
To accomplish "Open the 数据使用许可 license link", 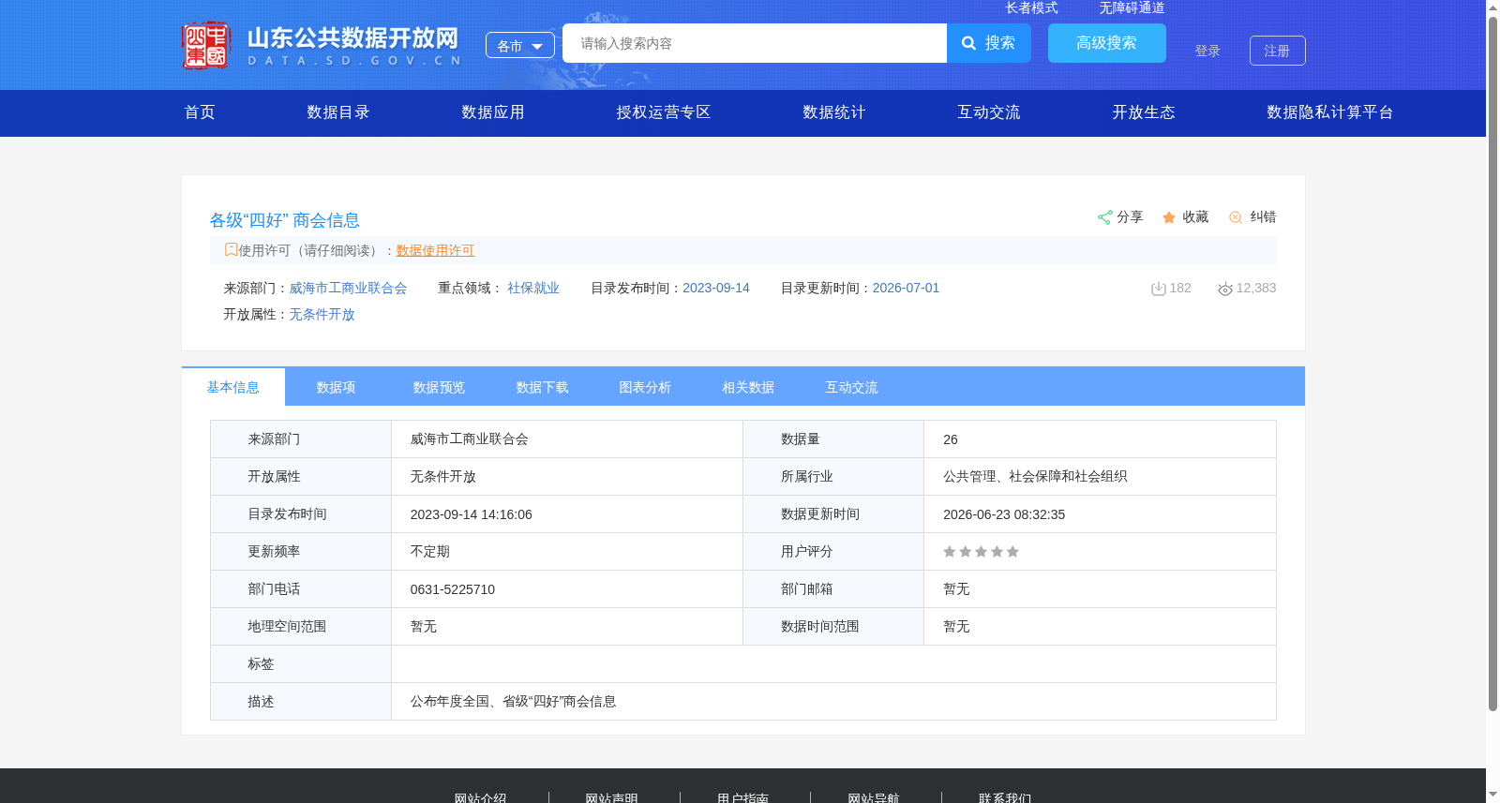I will (435, 250).
